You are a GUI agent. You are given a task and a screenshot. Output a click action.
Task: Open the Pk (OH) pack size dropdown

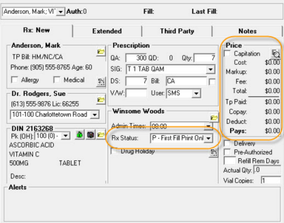(65, 136)
